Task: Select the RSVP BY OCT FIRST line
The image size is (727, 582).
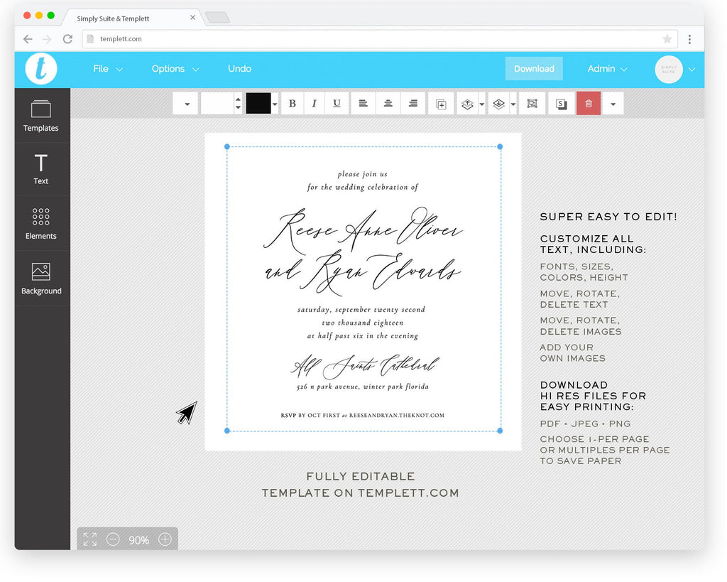Action: pos(363,416)
